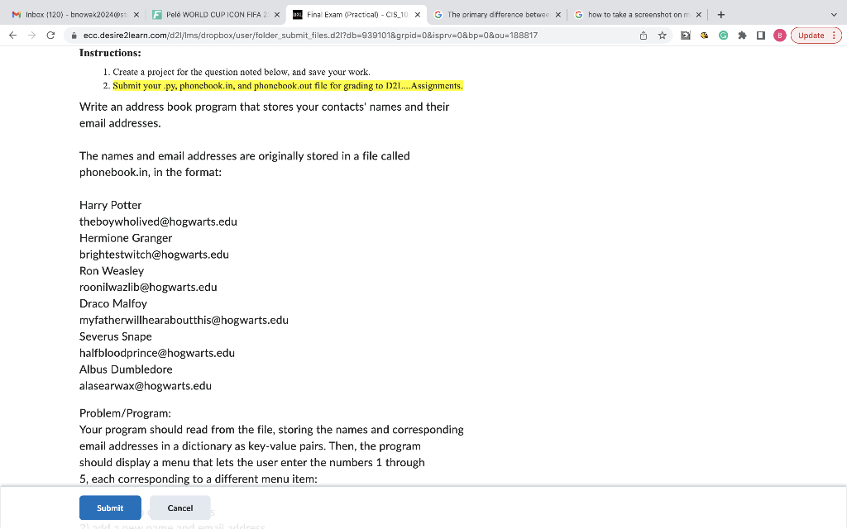Click inside the browser address bar URL
847x529 pixels.
[248, 36]
